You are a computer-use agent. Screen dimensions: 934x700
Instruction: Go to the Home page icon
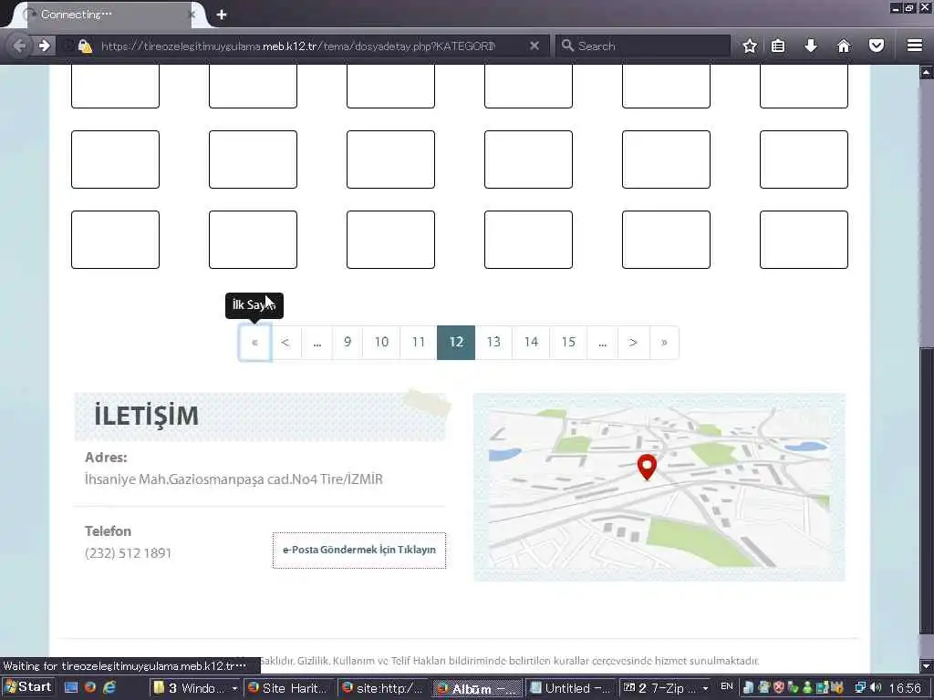pos(844,46)
